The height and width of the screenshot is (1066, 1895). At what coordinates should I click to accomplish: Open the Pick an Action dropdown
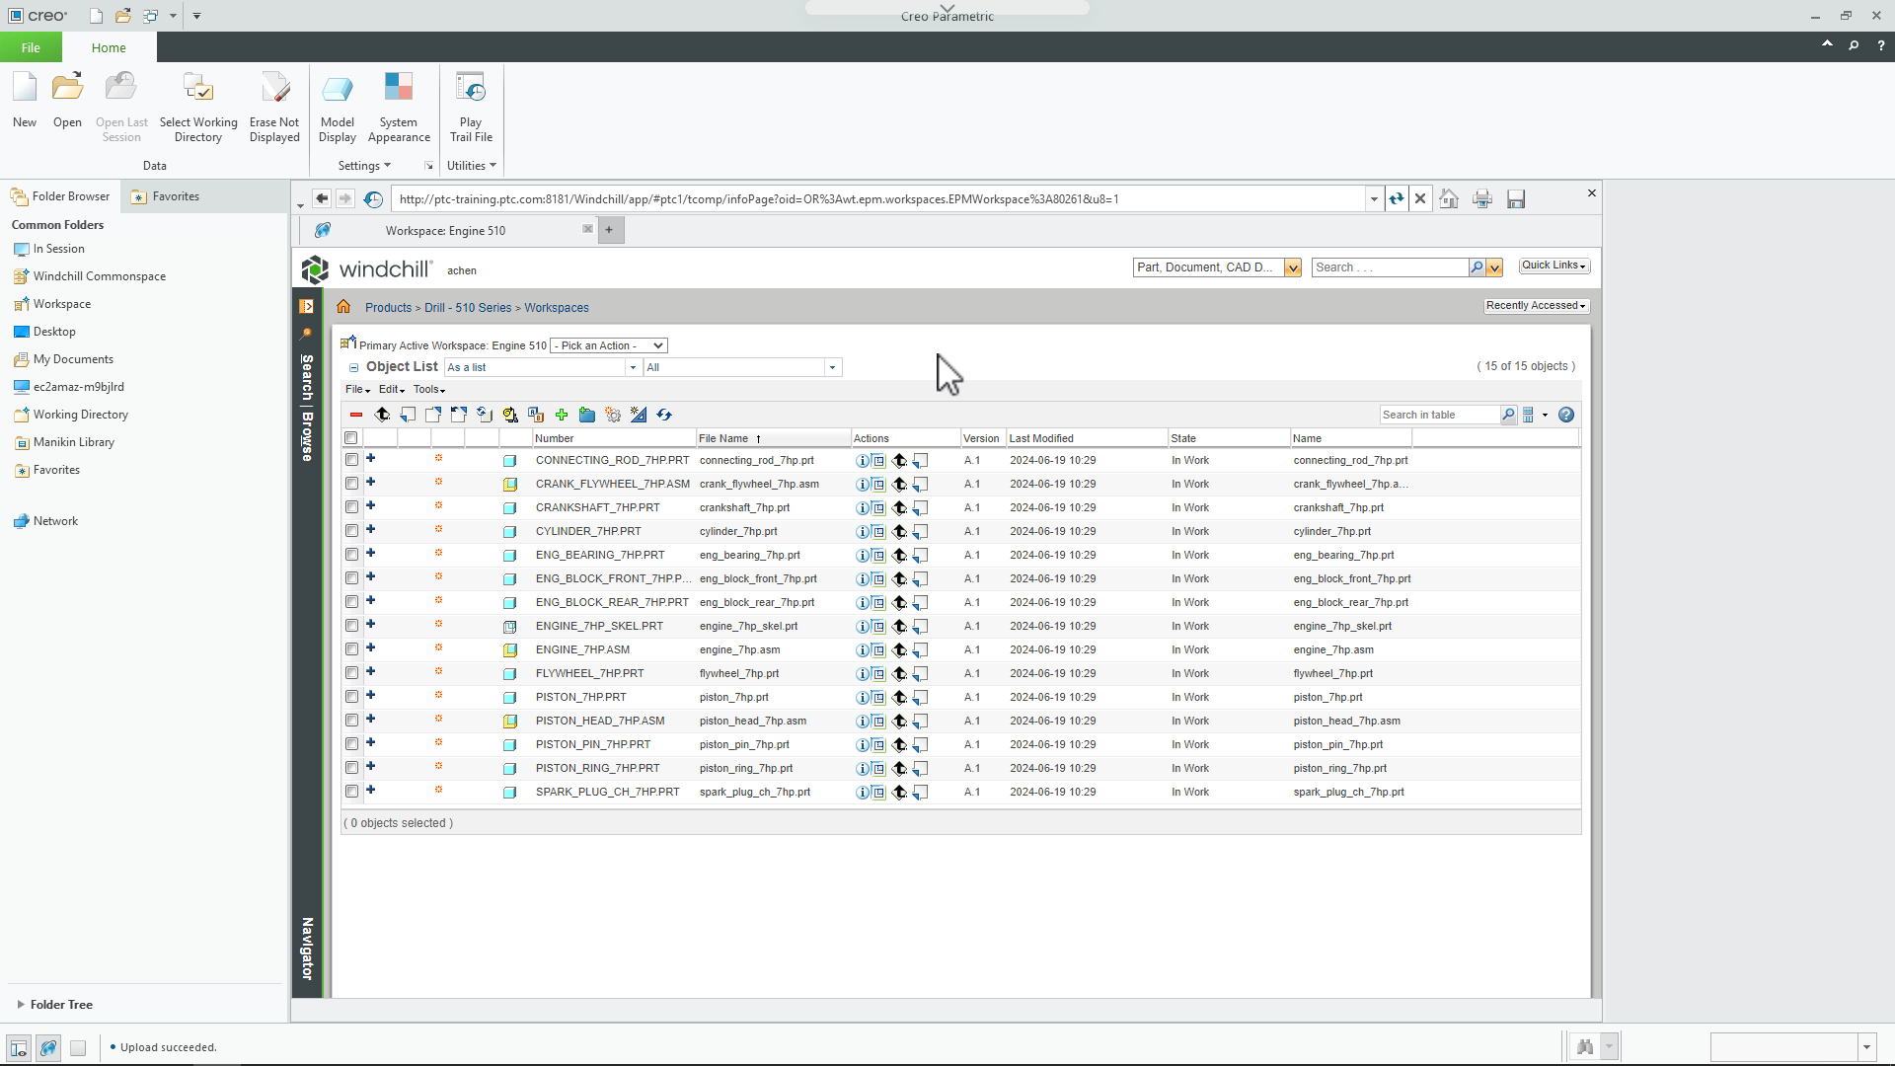609,345
